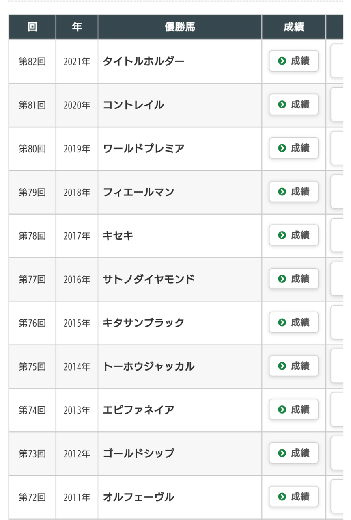Click green arrow icon for サトノダイヤモンド
The height and width of the screenshot is (520, 351).
[x=282, y=279]
